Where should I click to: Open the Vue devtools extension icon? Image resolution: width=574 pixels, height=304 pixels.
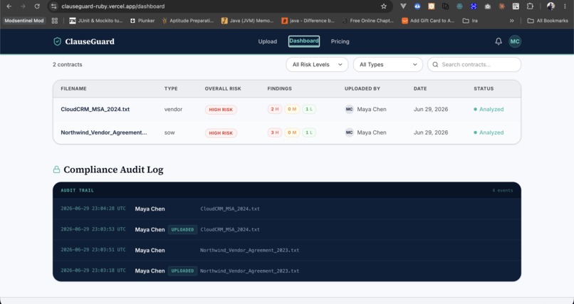403,6
